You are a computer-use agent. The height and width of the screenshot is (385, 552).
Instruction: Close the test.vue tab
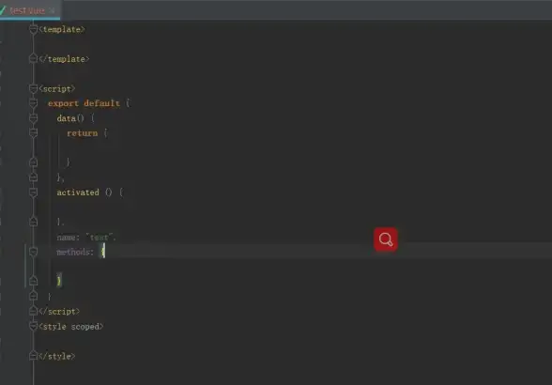52,10
